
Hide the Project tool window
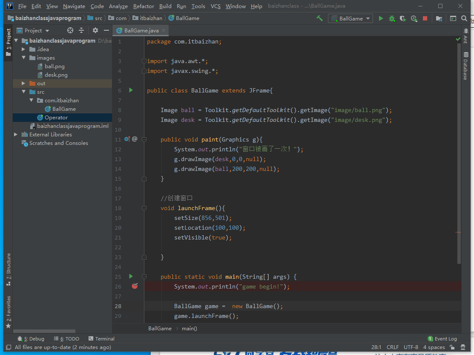point(106,30)
